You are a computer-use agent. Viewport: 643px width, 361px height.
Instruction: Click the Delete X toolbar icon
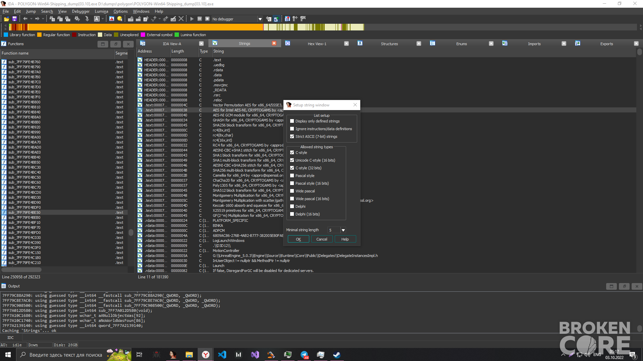coord(181,19)
